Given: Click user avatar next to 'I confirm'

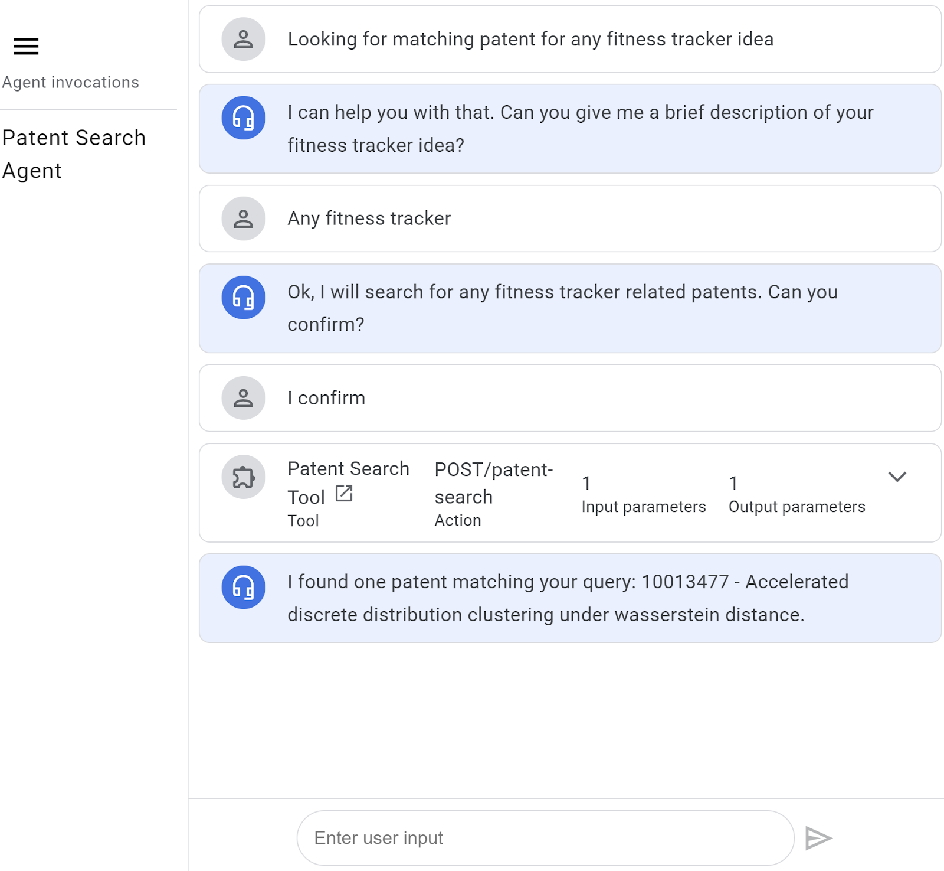Looking at the screenshot, I should point(243,398).
